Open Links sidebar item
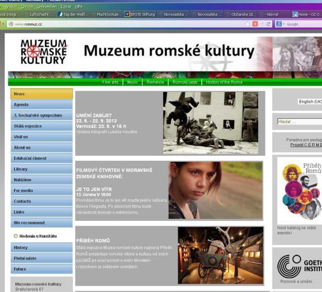 pyautogui.click(x=42, y=212)
